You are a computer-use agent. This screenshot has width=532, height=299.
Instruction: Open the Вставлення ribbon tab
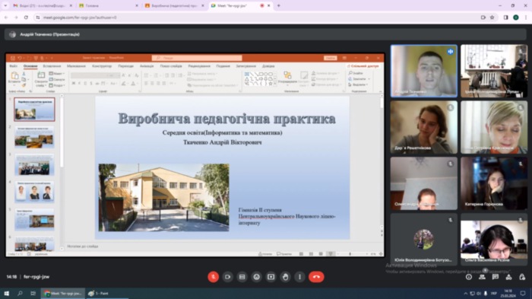[x=52, y=66]
